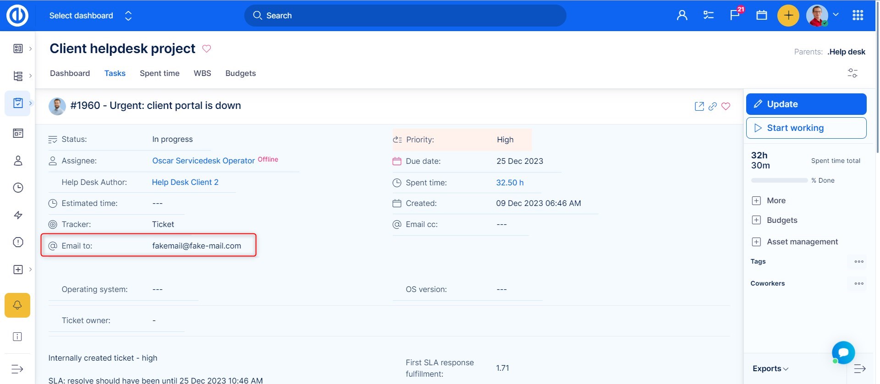Screen dimensions: 880x384
Task: Open task in new window icon
Action: click(699, 106)
